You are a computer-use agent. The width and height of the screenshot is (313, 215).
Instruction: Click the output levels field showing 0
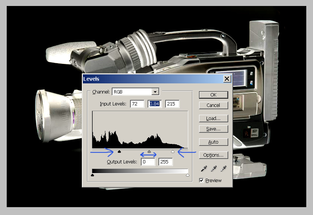[148, 162]
